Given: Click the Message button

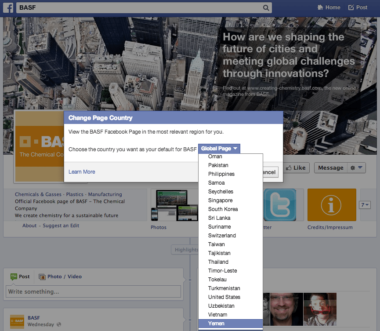Looking at the screenshot, I should (x=330, y=168).
